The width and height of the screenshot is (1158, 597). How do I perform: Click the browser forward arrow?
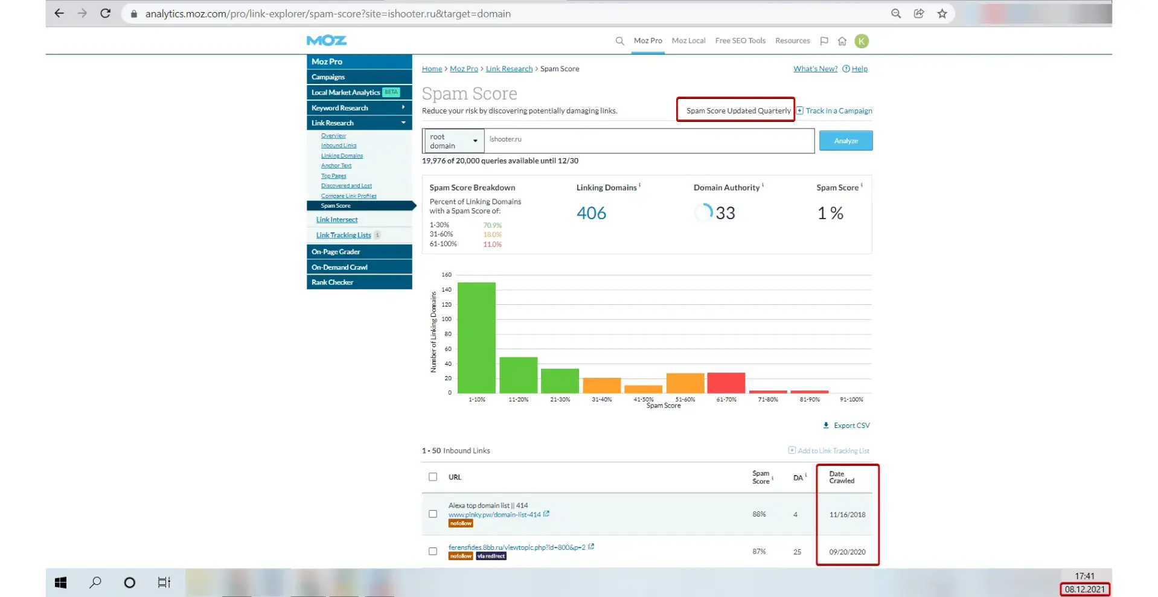(x=82, y=13)
